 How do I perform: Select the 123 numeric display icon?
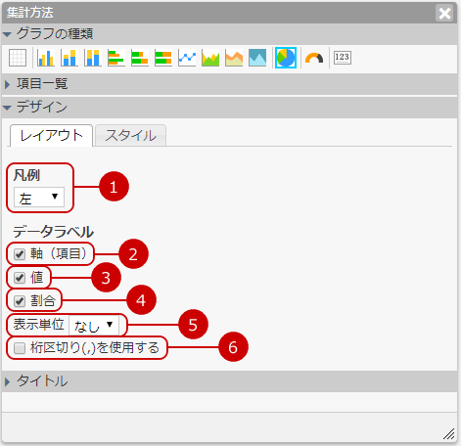pos(343,58)
